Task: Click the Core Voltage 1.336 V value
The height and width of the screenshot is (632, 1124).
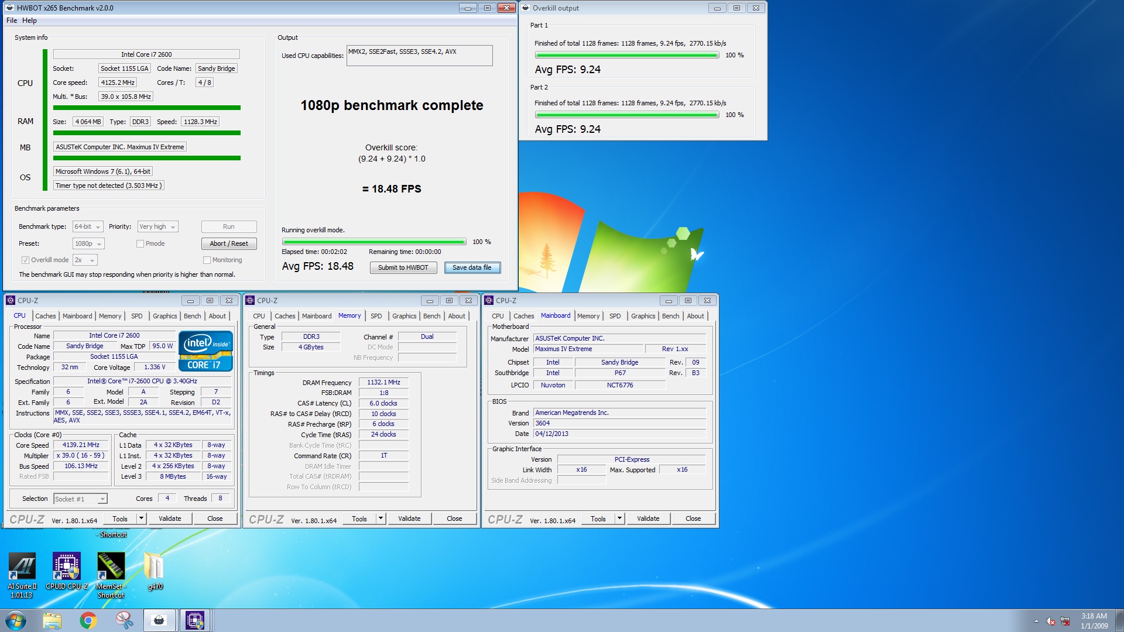Action: 155,367
